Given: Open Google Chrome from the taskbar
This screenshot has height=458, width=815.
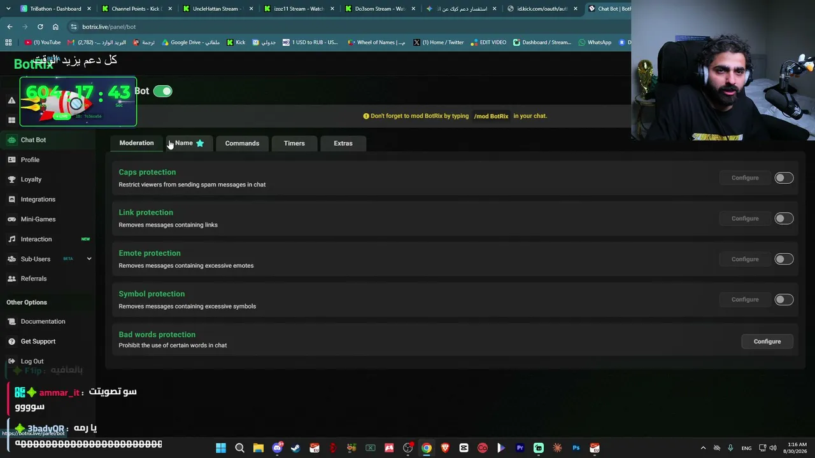Looking at the screenshot, I should 427,448.
